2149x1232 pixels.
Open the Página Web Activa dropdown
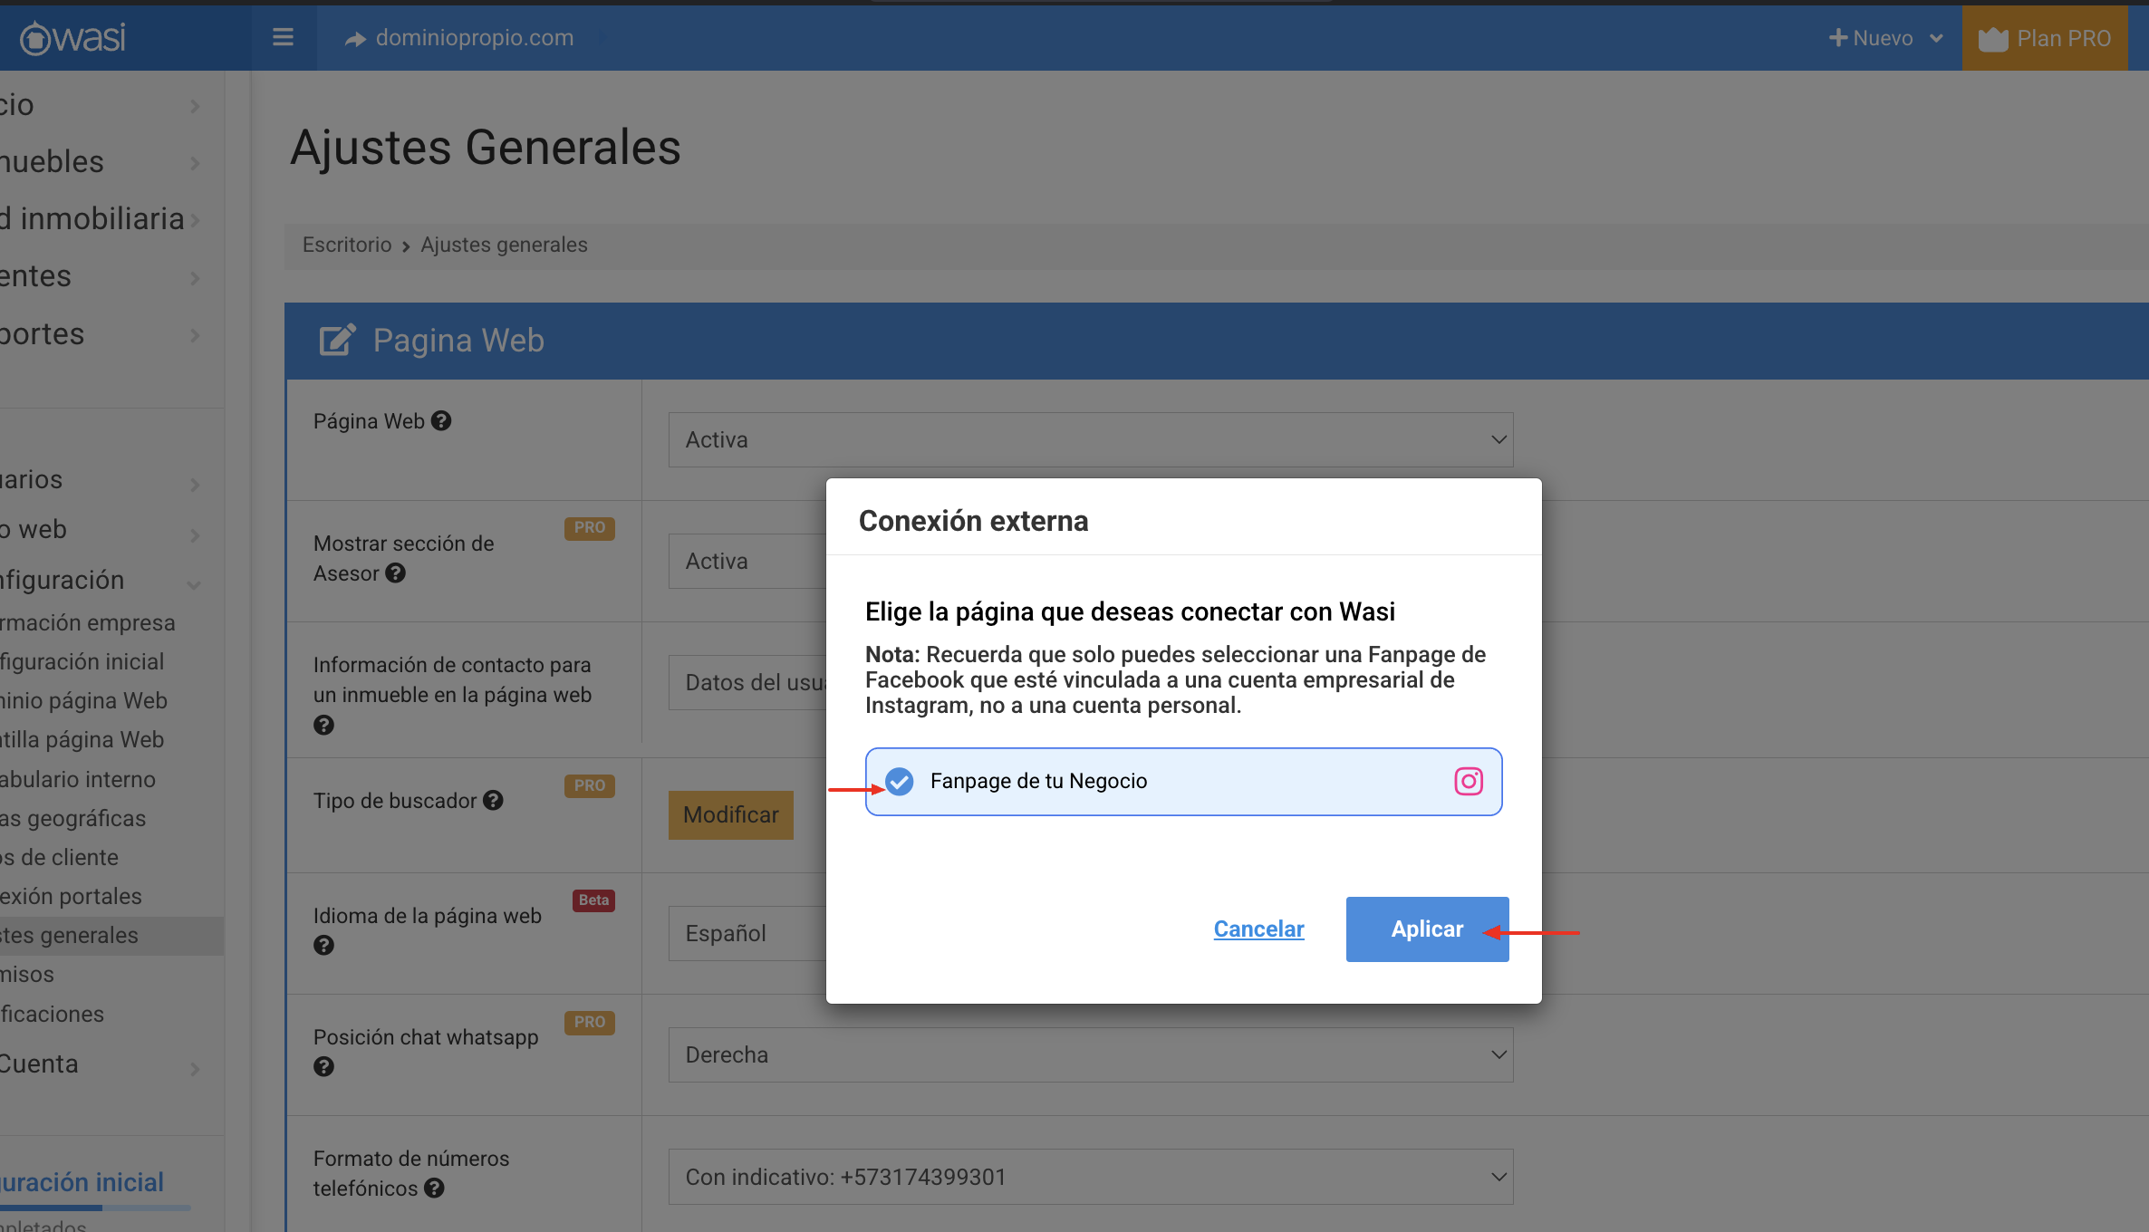[1090, 440]
